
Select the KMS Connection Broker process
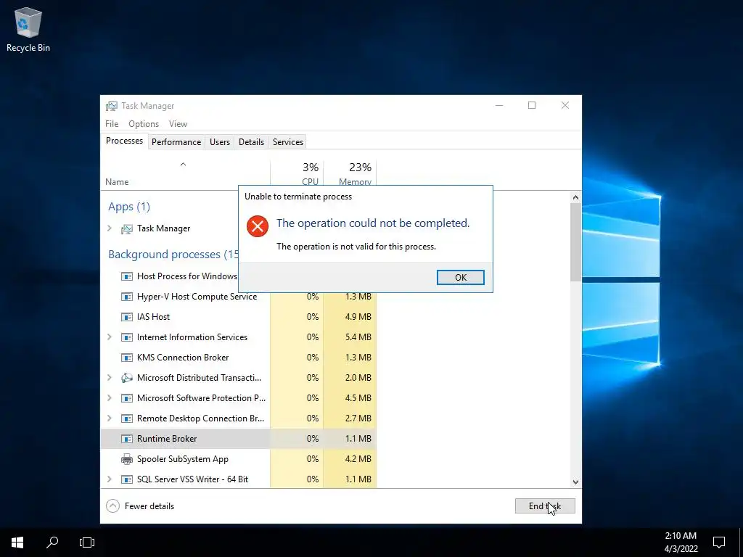(238, 358)
